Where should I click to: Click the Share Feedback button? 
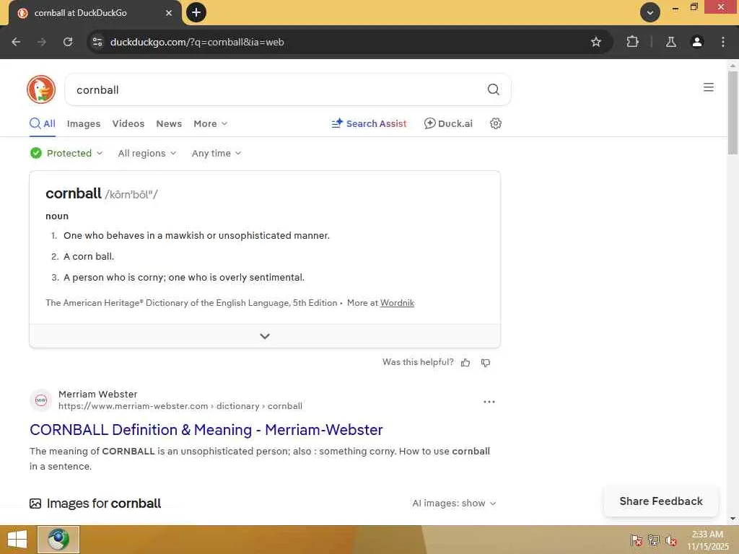click(661, 501)
